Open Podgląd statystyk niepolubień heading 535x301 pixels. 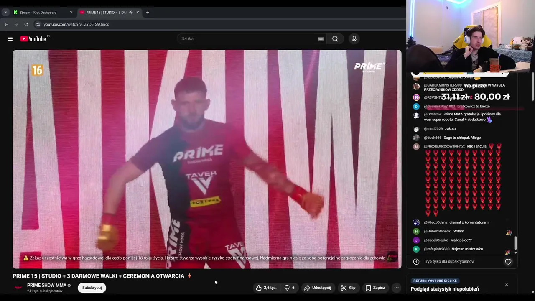[x=445, y=289]
